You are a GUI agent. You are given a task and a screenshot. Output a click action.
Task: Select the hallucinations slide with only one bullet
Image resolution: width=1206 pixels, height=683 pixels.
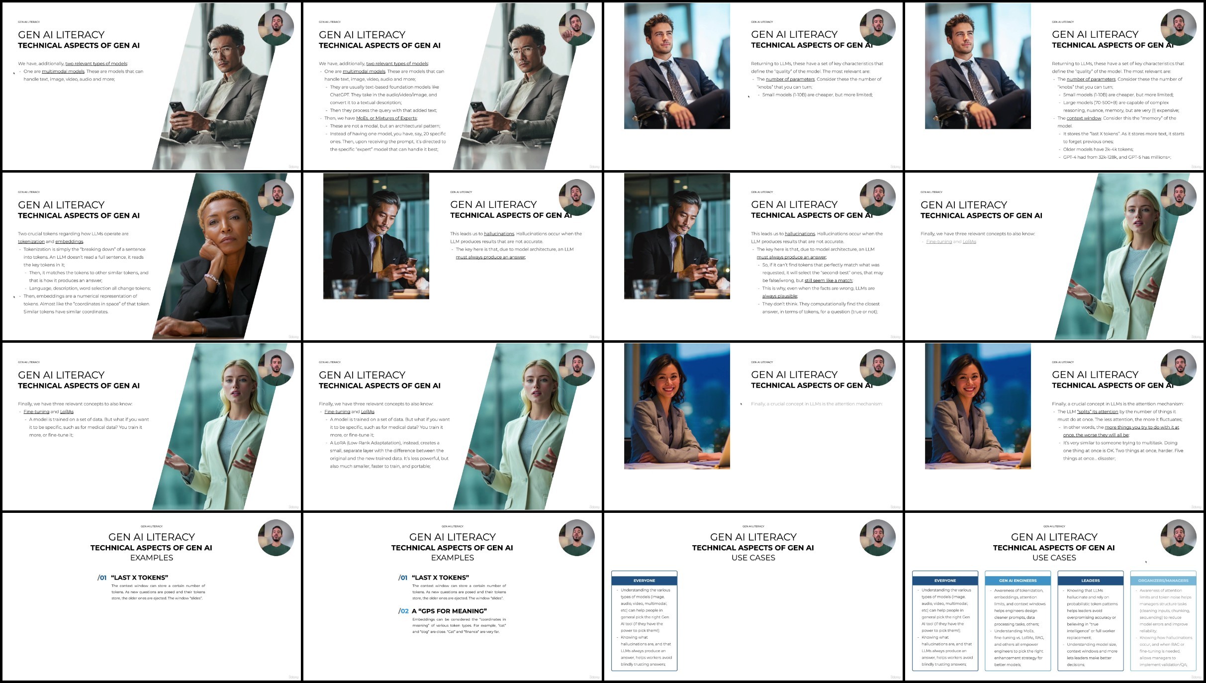(x=452, y=256)
